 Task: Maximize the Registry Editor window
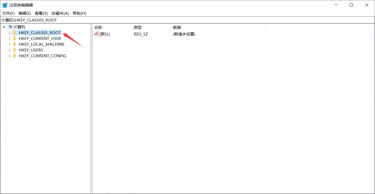pyautogui.click(x=351, y=5)
